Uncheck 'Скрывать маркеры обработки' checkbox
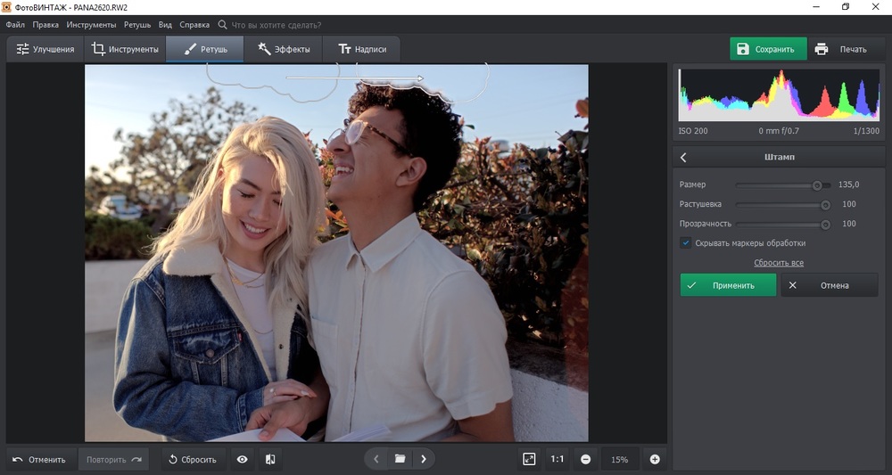The width and height of the screenshot is (892, 475). (x=686, y=242)
